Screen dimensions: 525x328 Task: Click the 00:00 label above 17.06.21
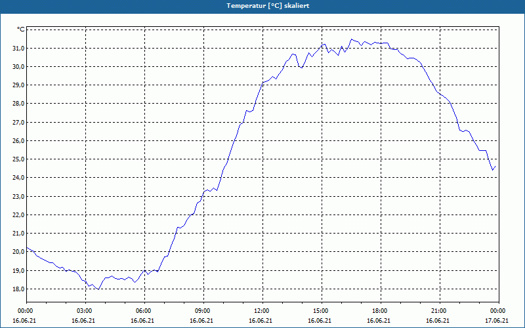pos(499,311)
